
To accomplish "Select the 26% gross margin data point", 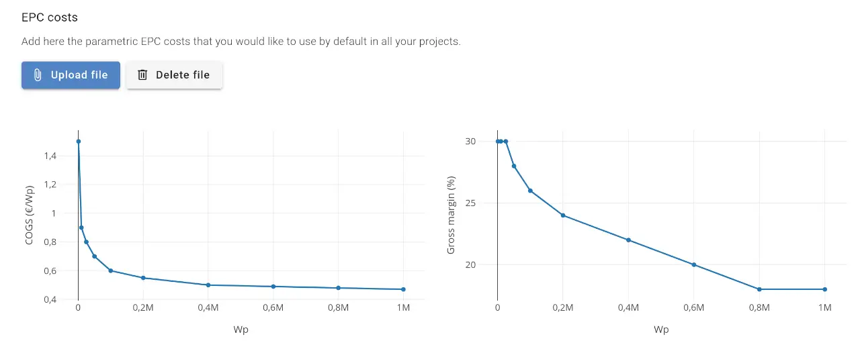I will (530, 191).
